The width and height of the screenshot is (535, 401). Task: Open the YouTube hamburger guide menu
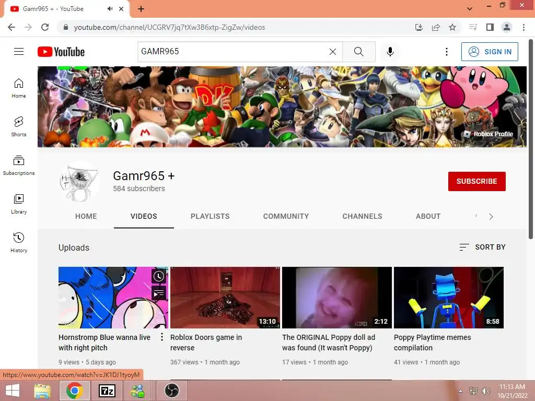tap(19, 52)
